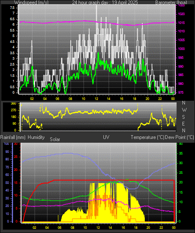This screenshot has height=233, width=195.
Task: Select the 270 wind direction axis value
Action: point(13,110)
